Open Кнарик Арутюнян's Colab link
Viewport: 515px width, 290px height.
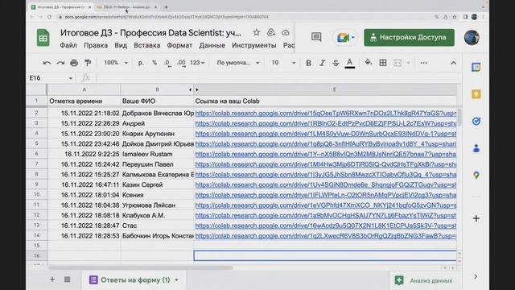(325, 134)
